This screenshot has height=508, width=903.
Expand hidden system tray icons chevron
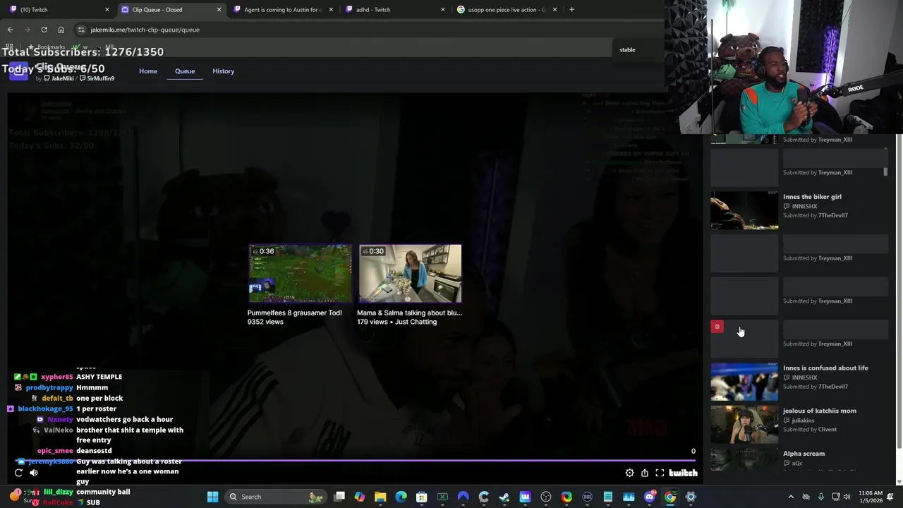click(x=791, y=497)
